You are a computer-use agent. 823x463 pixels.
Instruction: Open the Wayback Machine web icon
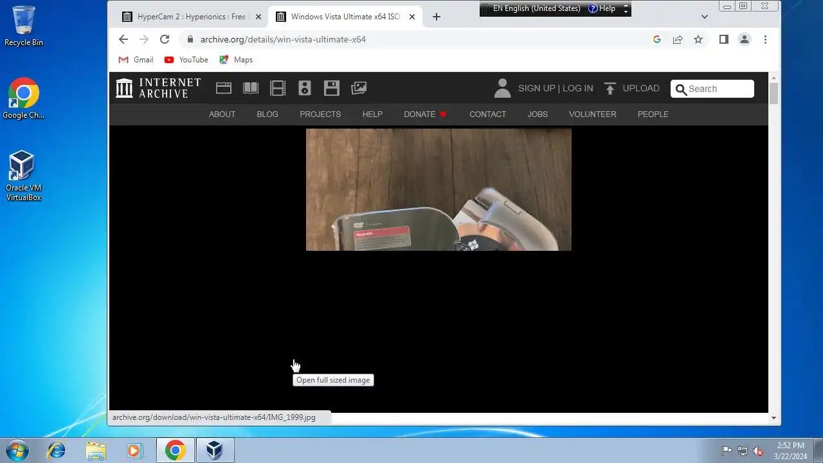[x=224, y=88]
